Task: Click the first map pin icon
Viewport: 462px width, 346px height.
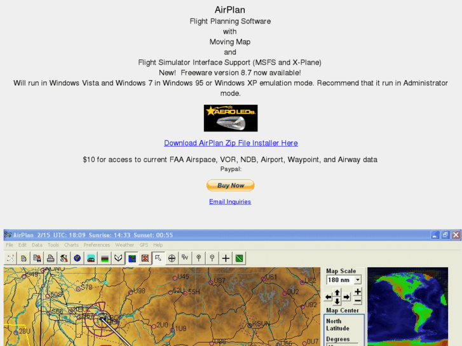Action: click(198, 258)
